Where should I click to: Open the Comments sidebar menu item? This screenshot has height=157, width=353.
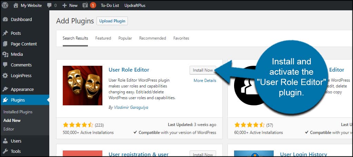click(x=21, y=65)
